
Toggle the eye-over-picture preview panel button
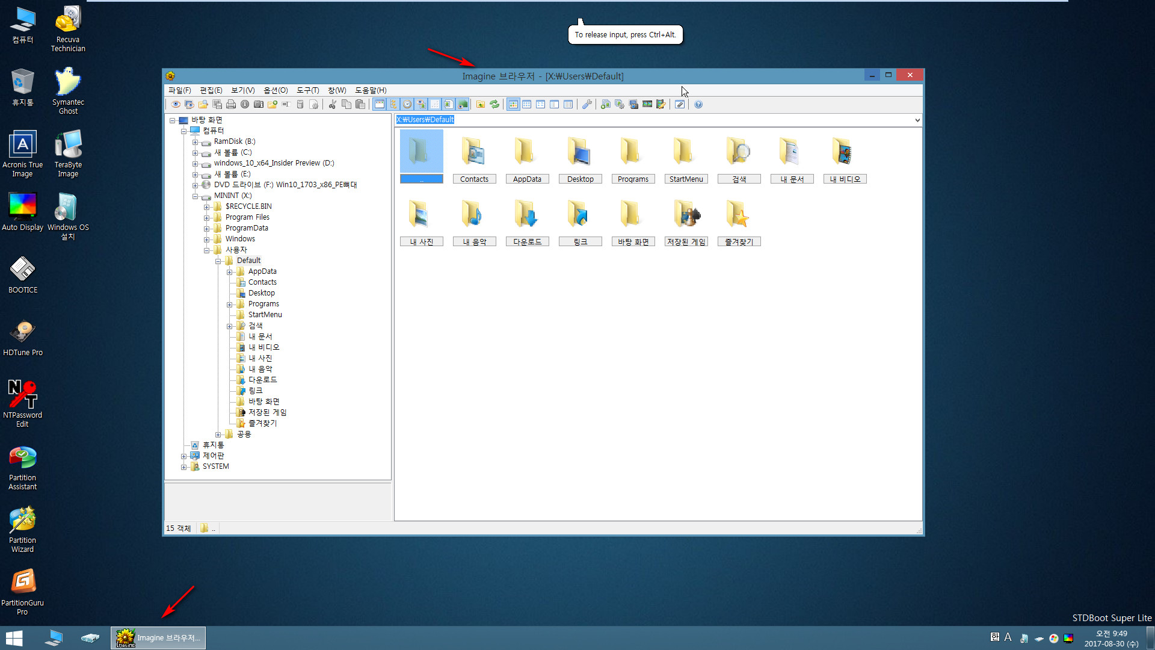click(x=421, y=104)
